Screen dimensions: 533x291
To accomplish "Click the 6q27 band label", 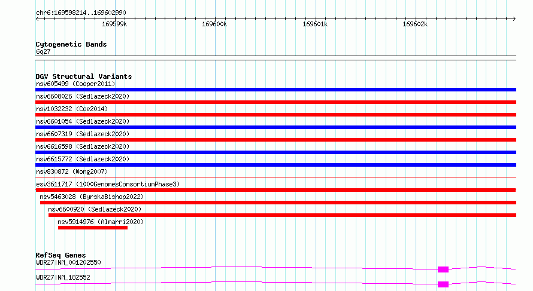I will coord(43,51).
